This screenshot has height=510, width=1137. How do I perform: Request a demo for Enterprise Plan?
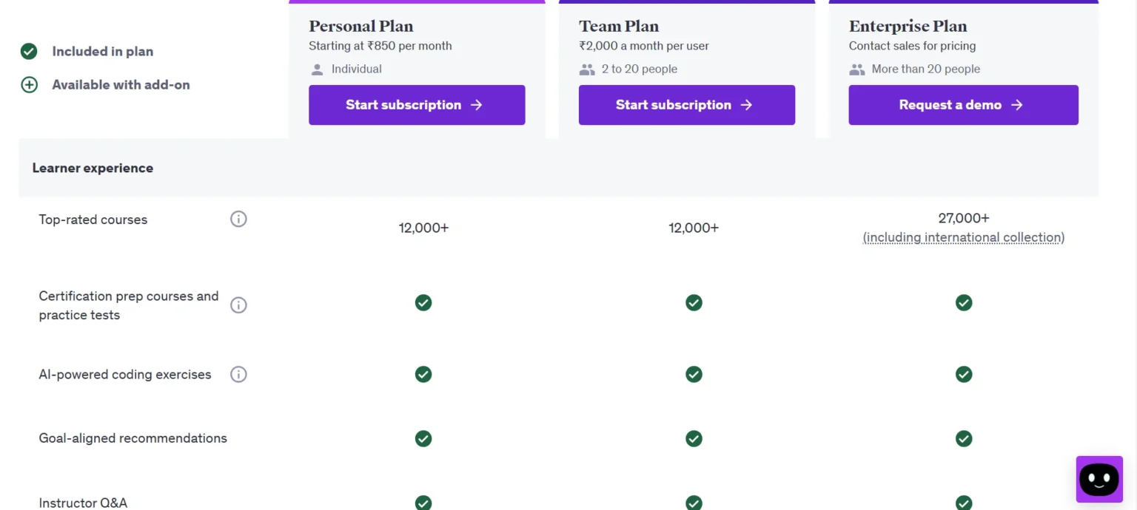pos(963,105)
